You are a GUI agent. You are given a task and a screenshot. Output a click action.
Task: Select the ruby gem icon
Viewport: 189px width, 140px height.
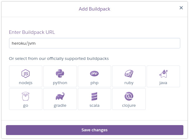coord(129,74)
